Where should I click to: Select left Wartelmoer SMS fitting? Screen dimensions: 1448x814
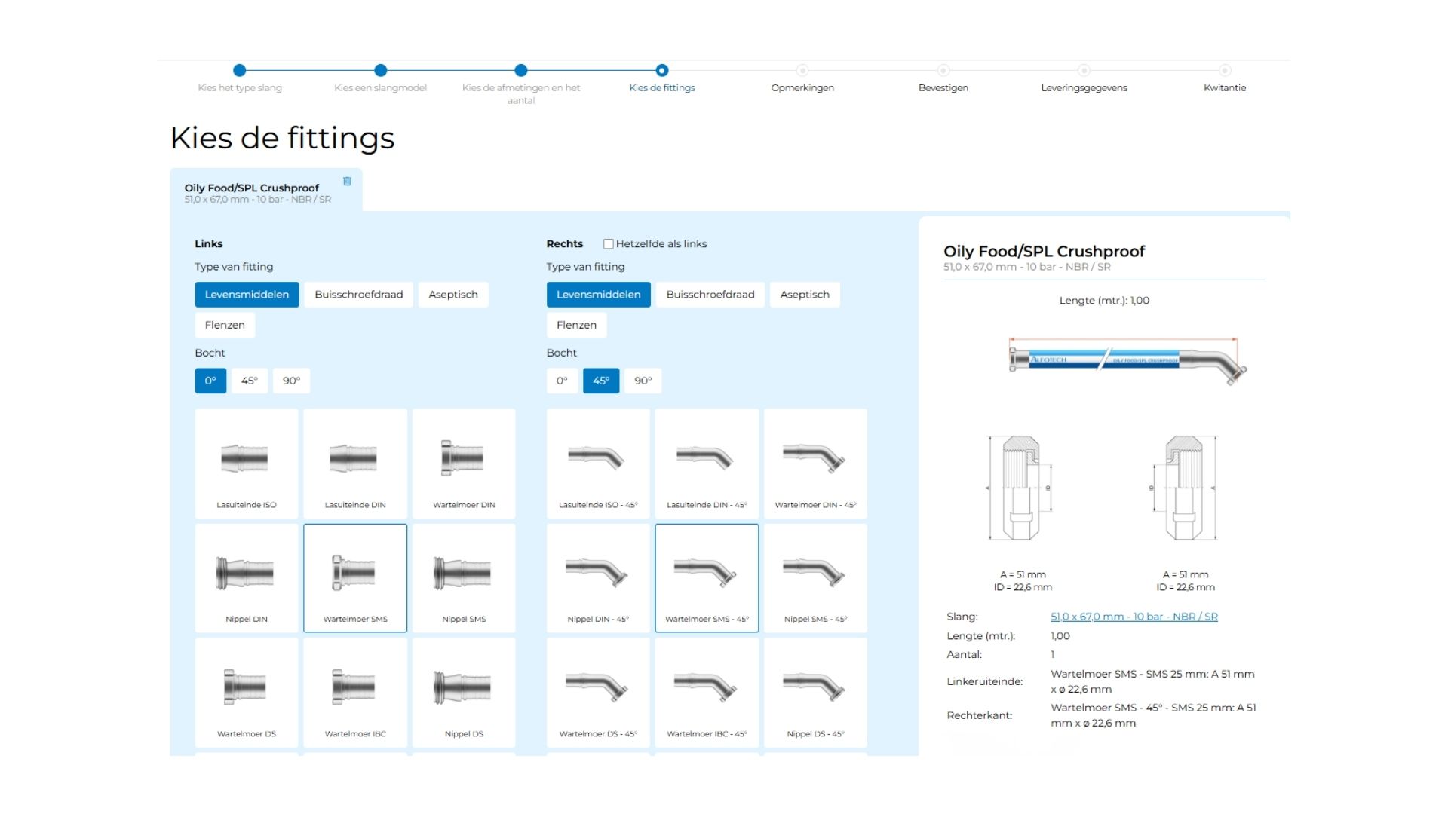(x=355, y=578)
